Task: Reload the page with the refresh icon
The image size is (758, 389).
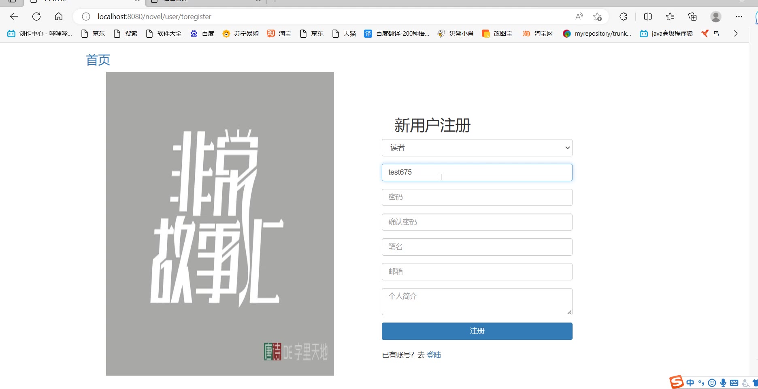Action: (36, 17)
